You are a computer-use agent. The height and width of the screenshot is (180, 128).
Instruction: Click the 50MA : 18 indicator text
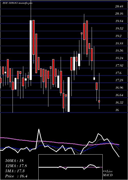[x=14, y=161]
